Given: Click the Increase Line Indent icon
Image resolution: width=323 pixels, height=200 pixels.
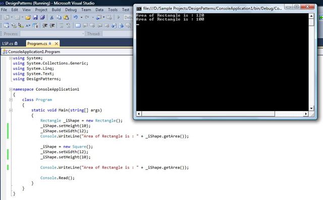Looking at the screenshot, I should [52, 25].
